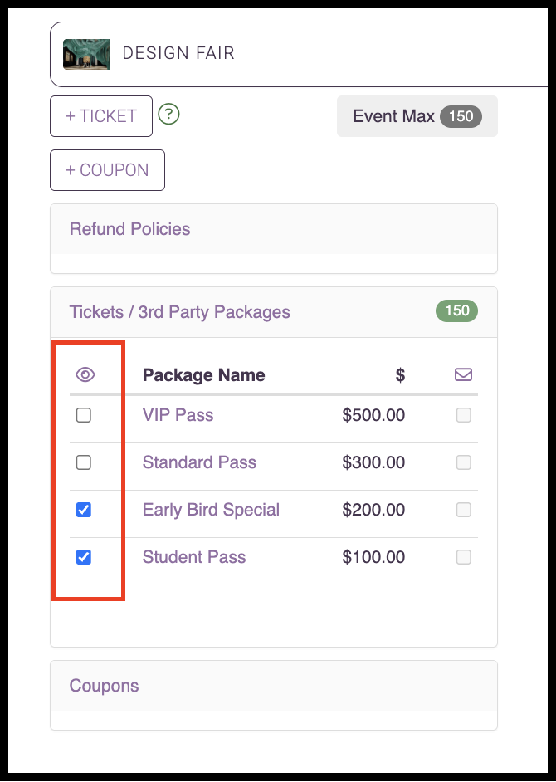Click the green 150 ticket counter badge

tap(456, 310)
